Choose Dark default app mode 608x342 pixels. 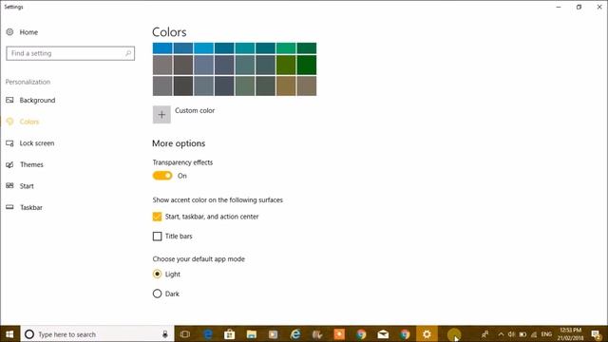coord(157,294)
